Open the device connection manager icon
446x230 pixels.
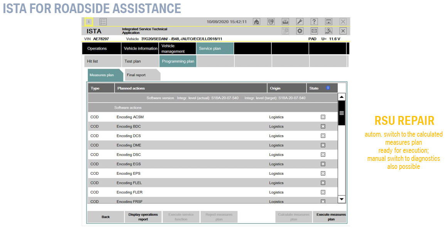point(271,22)
